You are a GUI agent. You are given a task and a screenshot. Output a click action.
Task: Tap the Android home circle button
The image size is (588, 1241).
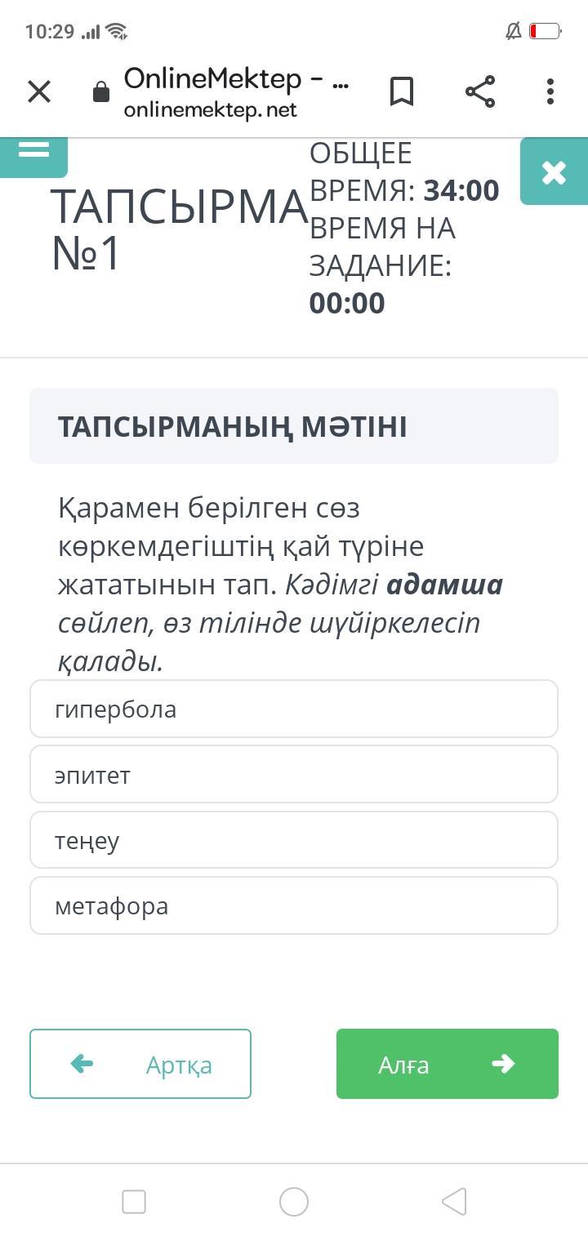point(294,1202)
